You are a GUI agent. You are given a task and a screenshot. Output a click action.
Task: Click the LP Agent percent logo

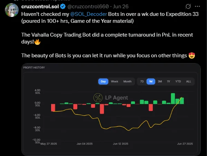click(98, 98)
